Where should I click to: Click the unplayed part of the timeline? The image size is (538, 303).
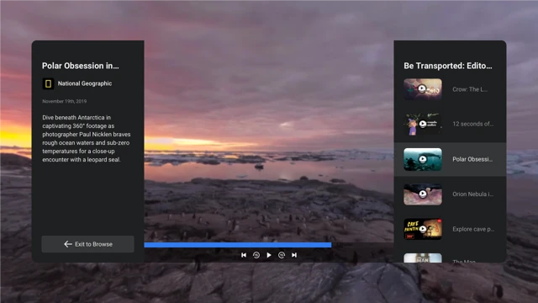pos(362,245)
